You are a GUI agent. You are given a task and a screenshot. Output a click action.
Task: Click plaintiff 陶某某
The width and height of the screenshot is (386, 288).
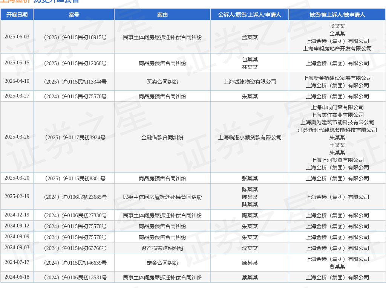(x=250, y=215)
